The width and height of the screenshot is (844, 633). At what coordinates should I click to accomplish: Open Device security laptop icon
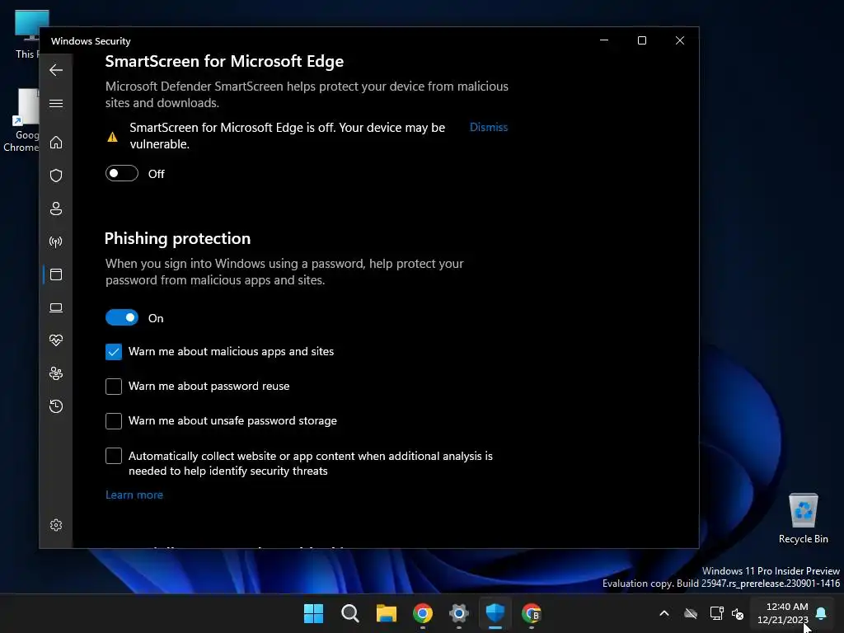[x=56, y=307]
